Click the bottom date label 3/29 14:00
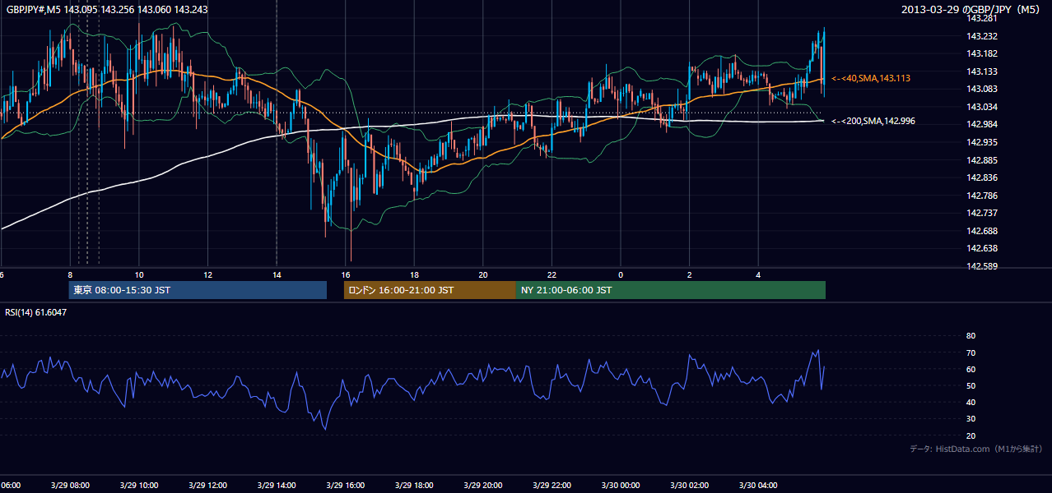 (x=276, y=486)
